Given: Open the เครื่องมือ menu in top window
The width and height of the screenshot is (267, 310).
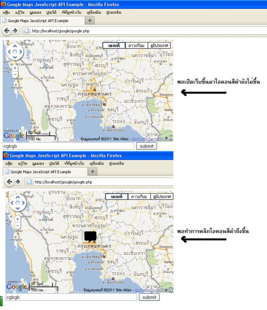Looking at the screenshot, I should [94, 12].
